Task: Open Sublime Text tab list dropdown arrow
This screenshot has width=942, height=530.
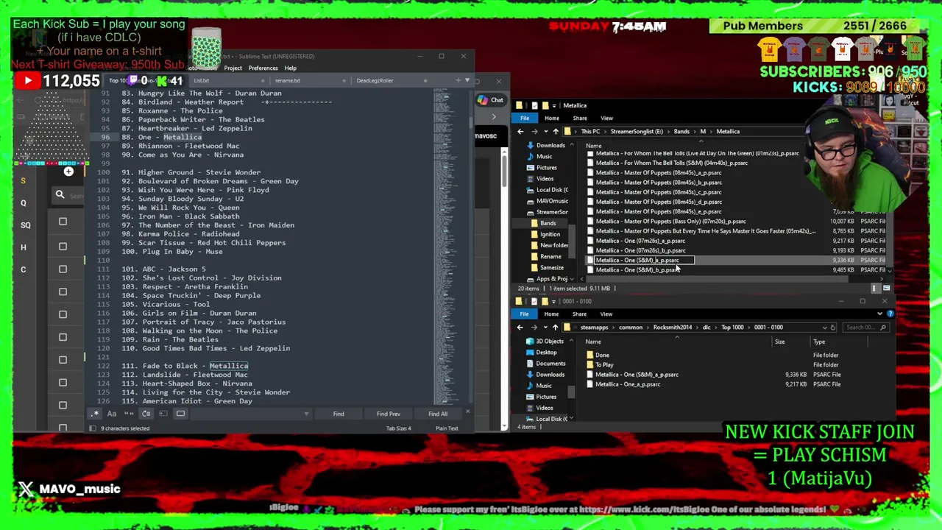Action: pyautogui.click(x=467, y=80)
